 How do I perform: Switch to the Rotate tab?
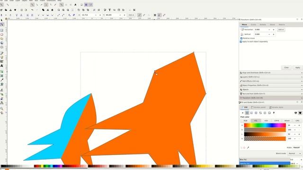point(263,25)
